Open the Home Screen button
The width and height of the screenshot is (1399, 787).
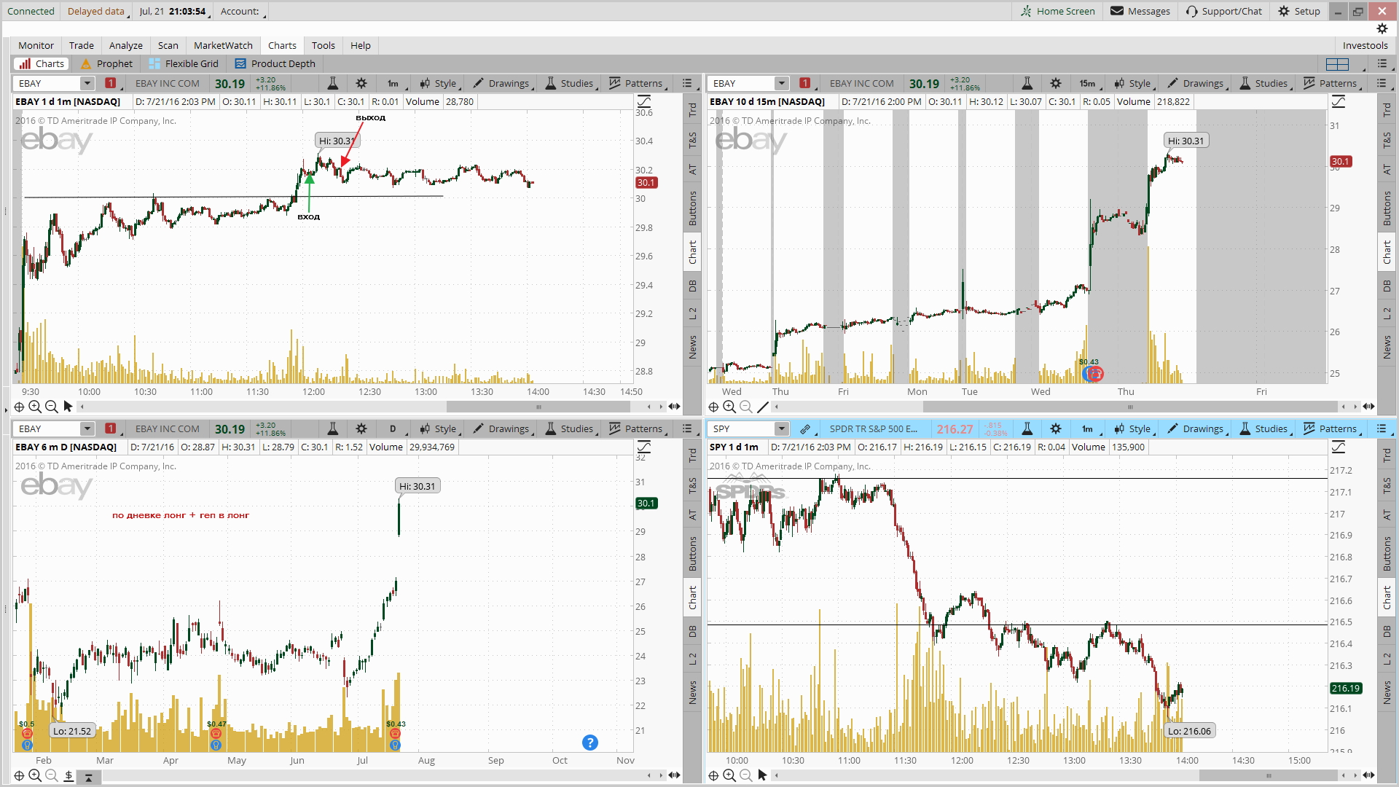(1057, 11)
